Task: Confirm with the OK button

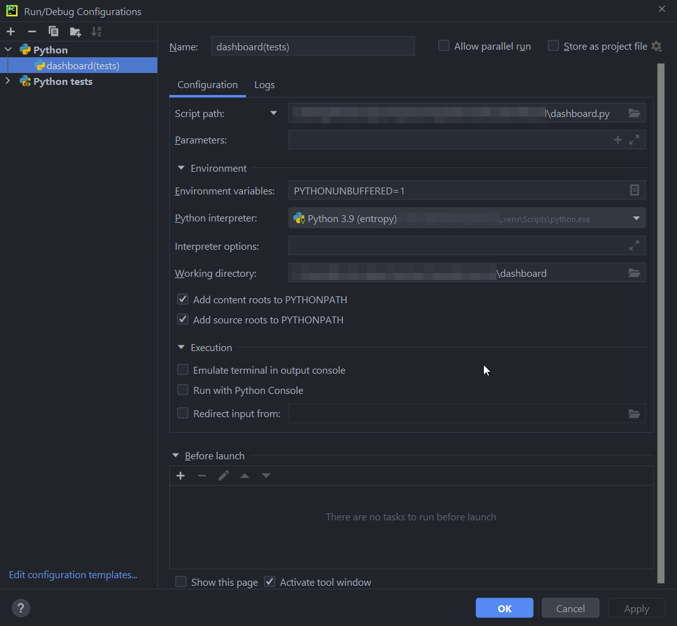Action: pyautogui.click(x=505, y=608)
